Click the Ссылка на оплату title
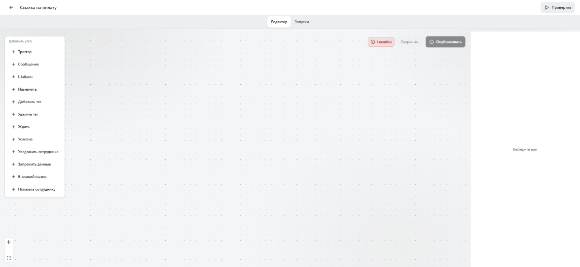580x267 pixels. 38,7
